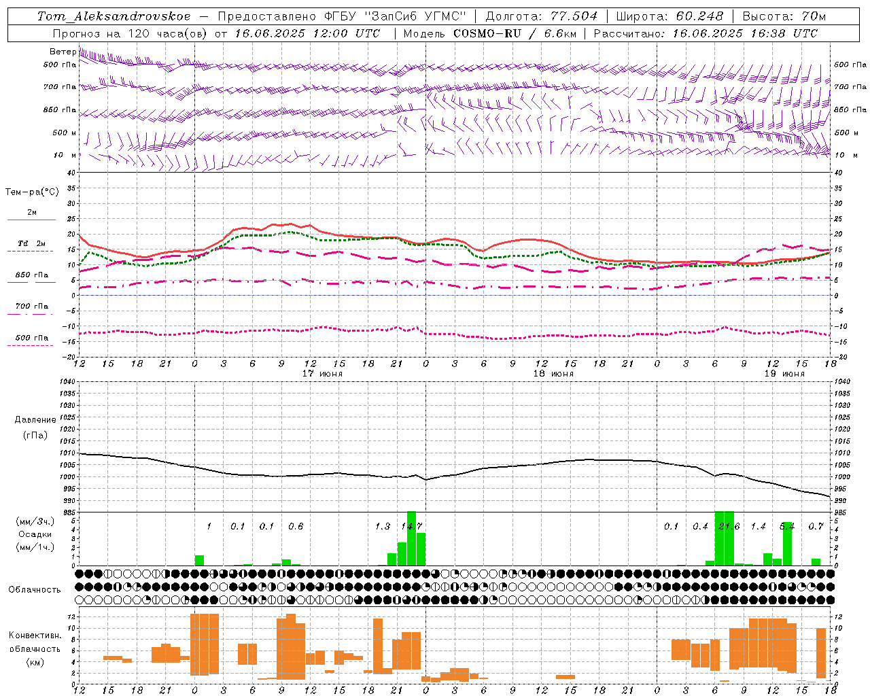Click the precipitation total 0.7
Viewport: 870px width, 696px height.
coord(816,526)
